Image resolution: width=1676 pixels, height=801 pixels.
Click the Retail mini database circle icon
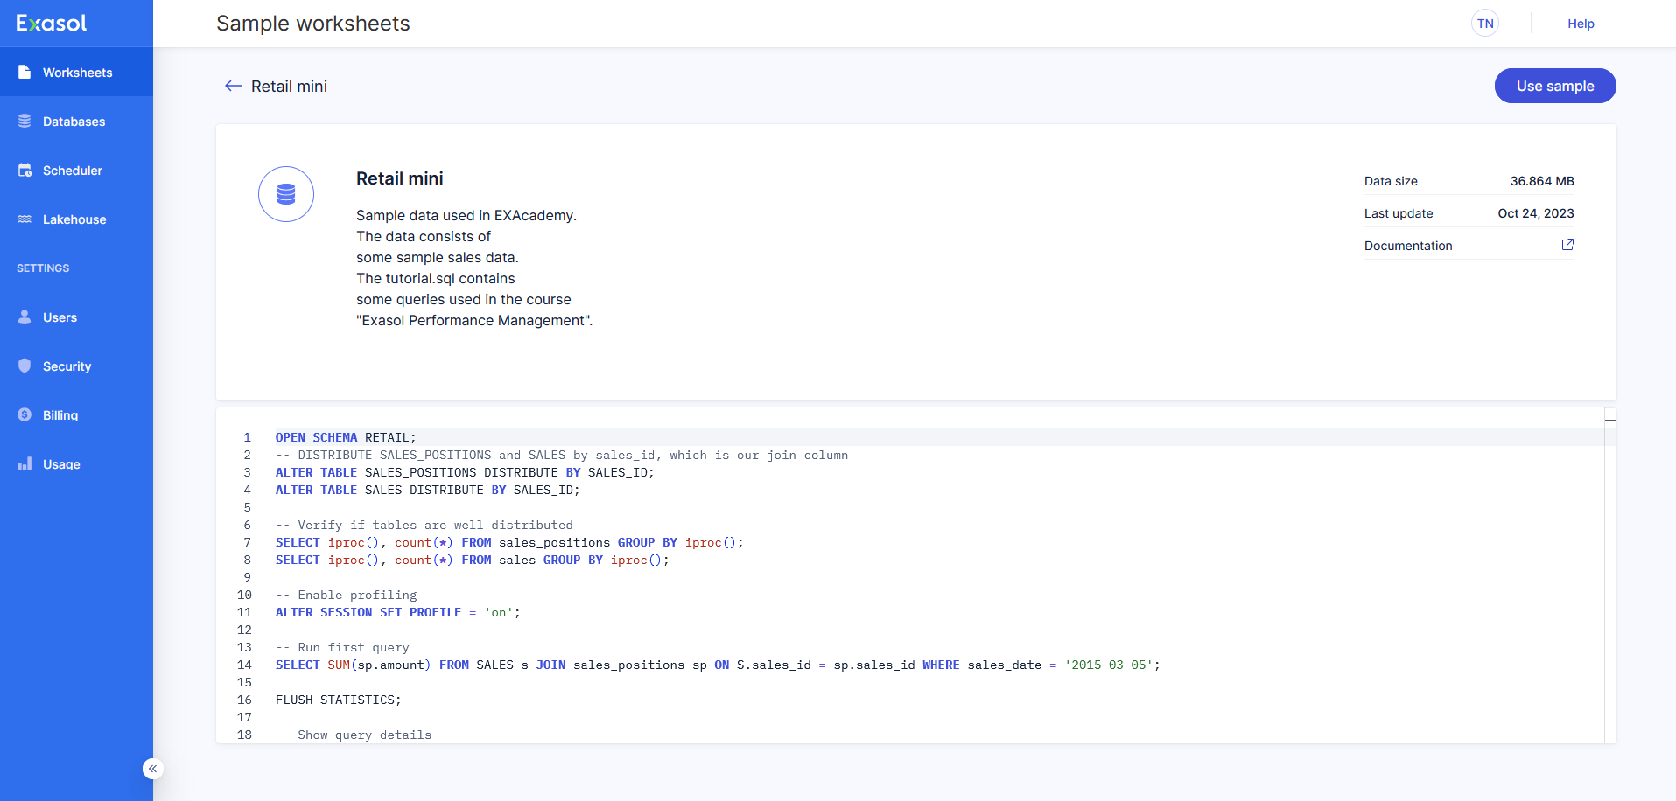[x=286, y=194]
